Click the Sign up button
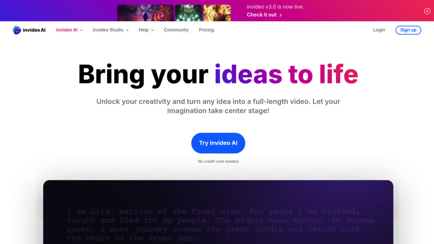This screenshot has width=434, height=244. pos(408,30)
